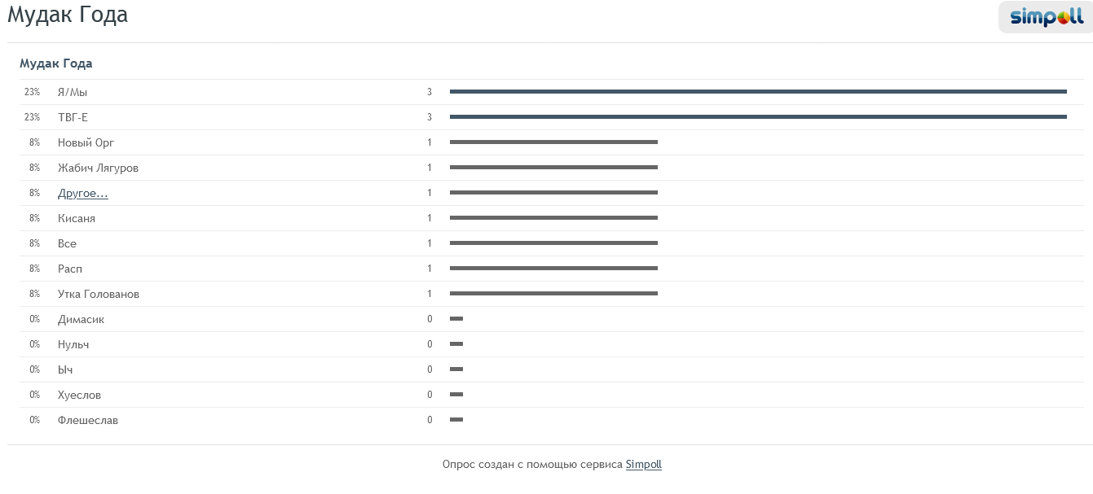
Task: Click the vote count next to ТВГ-Е
Action: pyautogui.click(x=430, y=118)
